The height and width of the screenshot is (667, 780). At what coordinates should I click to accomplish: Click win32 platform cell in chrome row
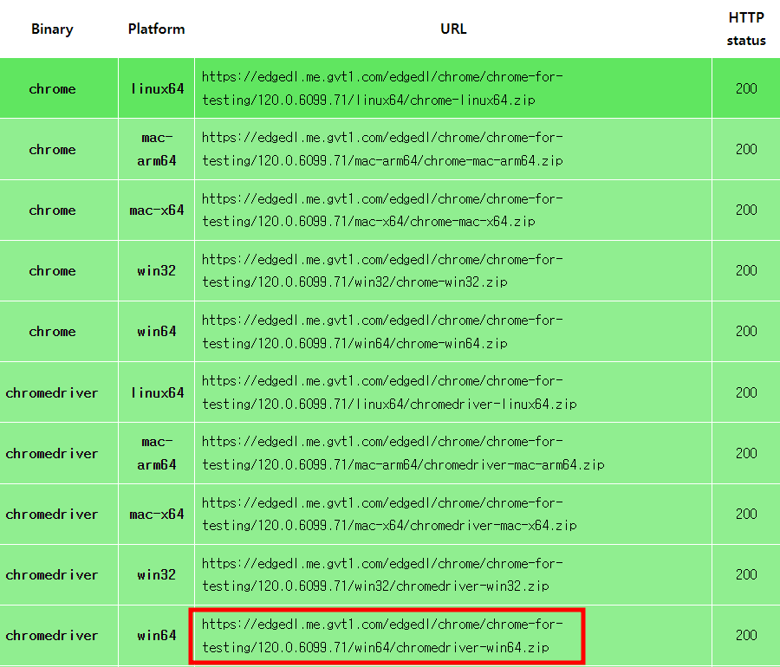tap(157, 270)
